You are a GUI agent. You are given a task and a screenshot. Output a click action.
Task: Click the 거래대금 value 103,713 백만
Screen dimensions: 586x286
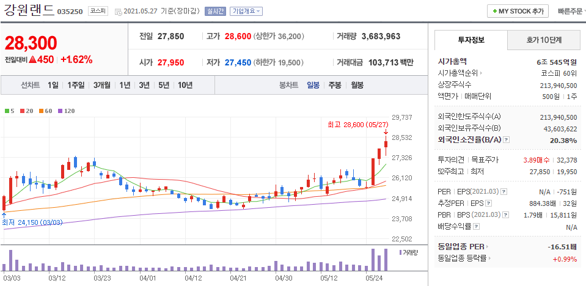[x=391, y=62]
